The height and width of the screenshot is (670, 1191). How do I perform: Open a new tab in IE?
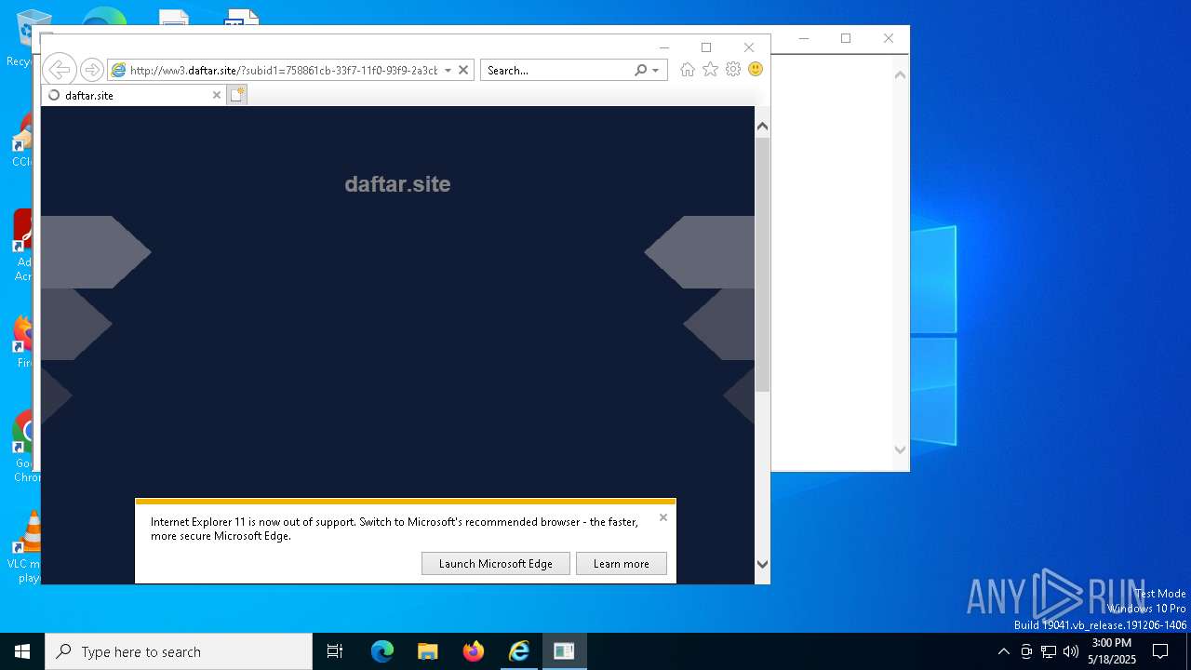pyautogui.click(x=237, y=95)
